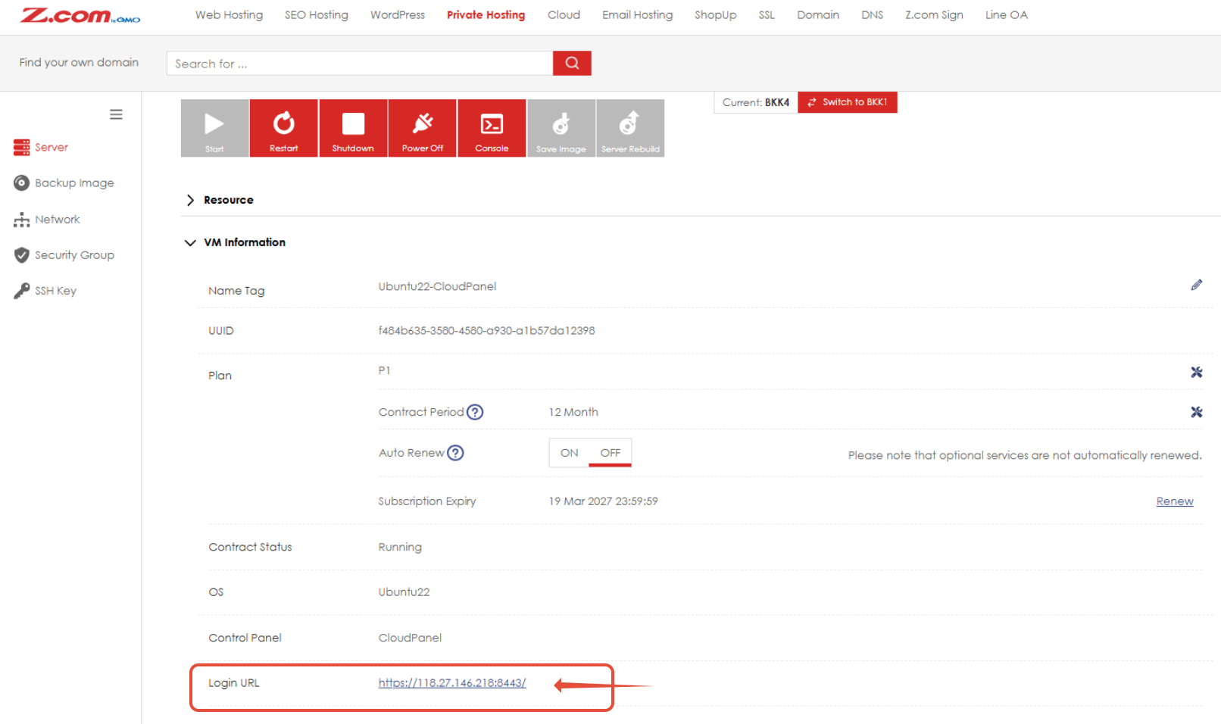Click the Start server icon

pos(214,128)
